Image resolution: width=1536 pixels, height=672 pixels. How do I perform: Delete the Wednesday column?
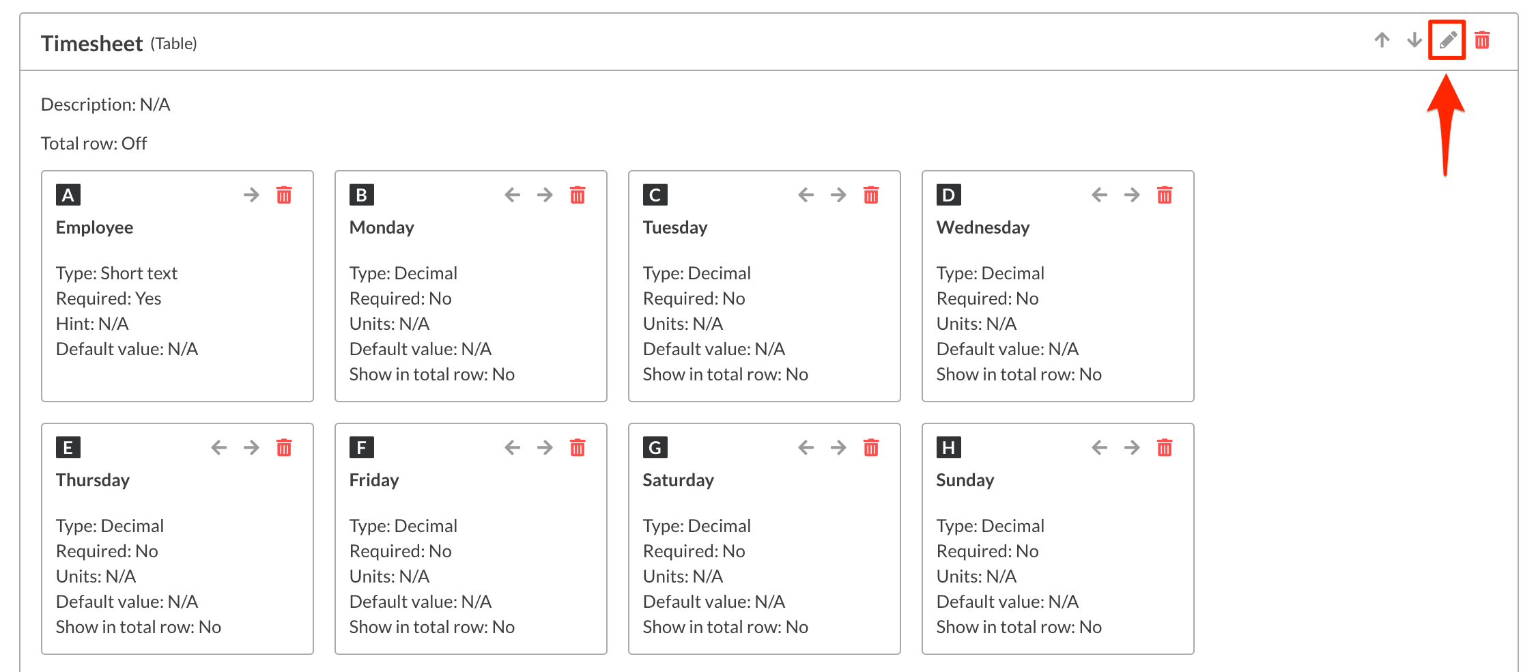click(x=1165, y=195)
